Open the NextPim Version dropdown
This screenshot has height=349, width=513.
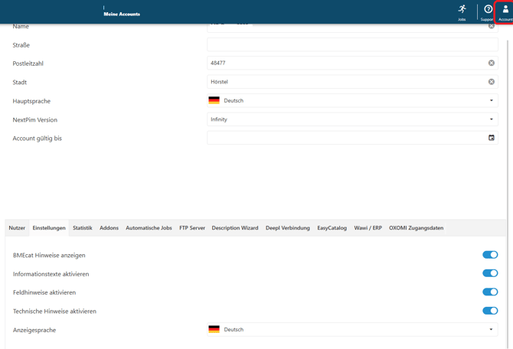click(x=492, y=119)
